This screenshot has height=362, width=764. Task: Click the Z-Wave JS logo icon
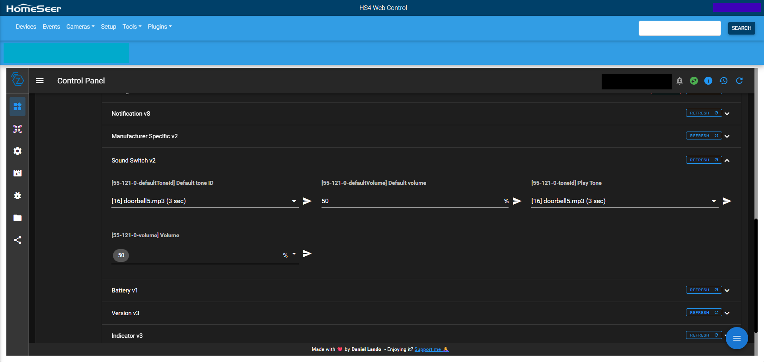tap(18, 79)
